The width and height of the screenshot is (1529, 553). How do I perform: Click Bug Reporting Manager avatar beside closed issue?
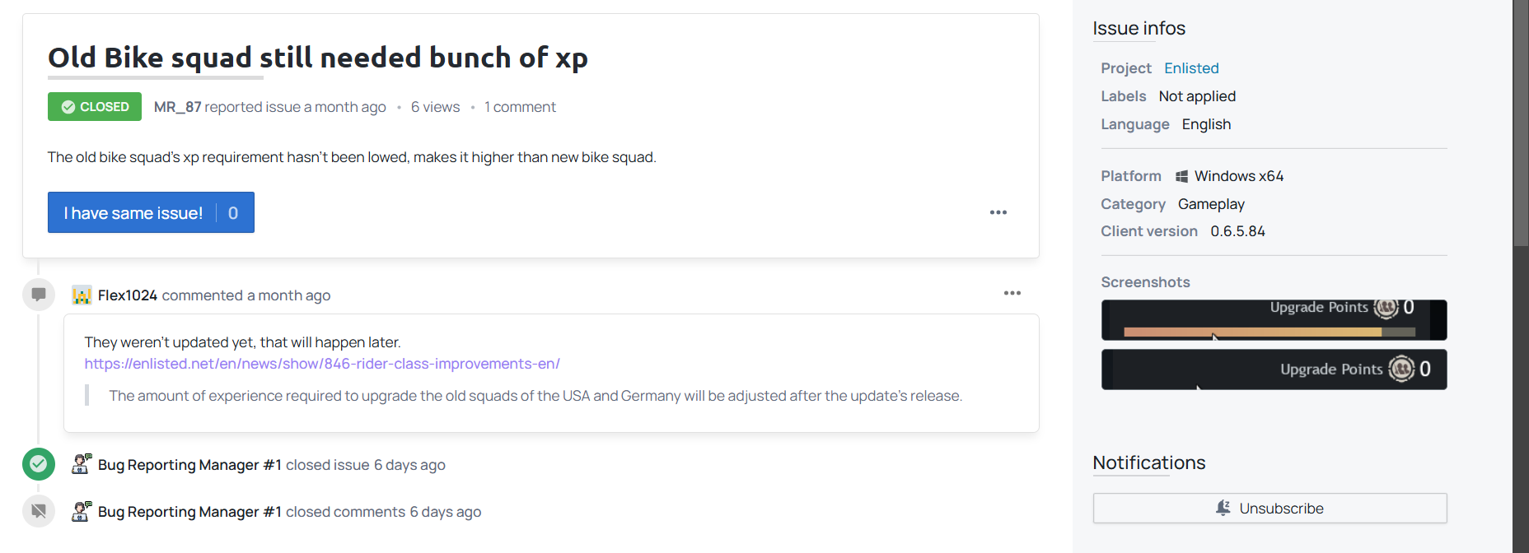click(82, 464)
